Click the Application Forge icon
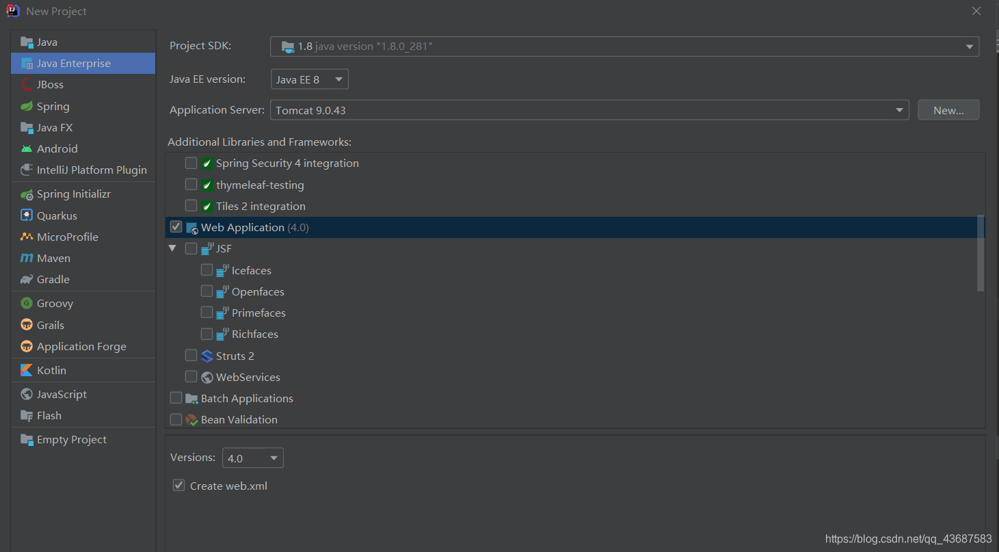999x552 pixels. [27, 346]
